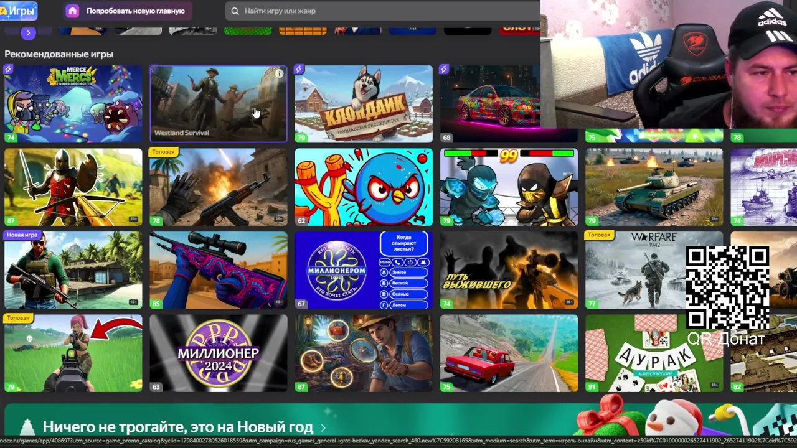Click the 'Новая игра' badge

pos(22,235)
